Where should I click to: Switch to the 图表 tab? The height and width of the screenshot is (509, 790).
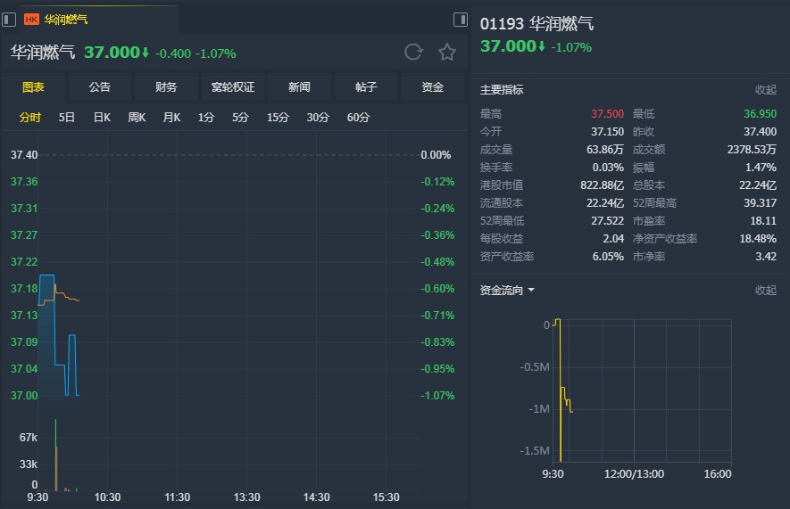(x=33, y=87)
